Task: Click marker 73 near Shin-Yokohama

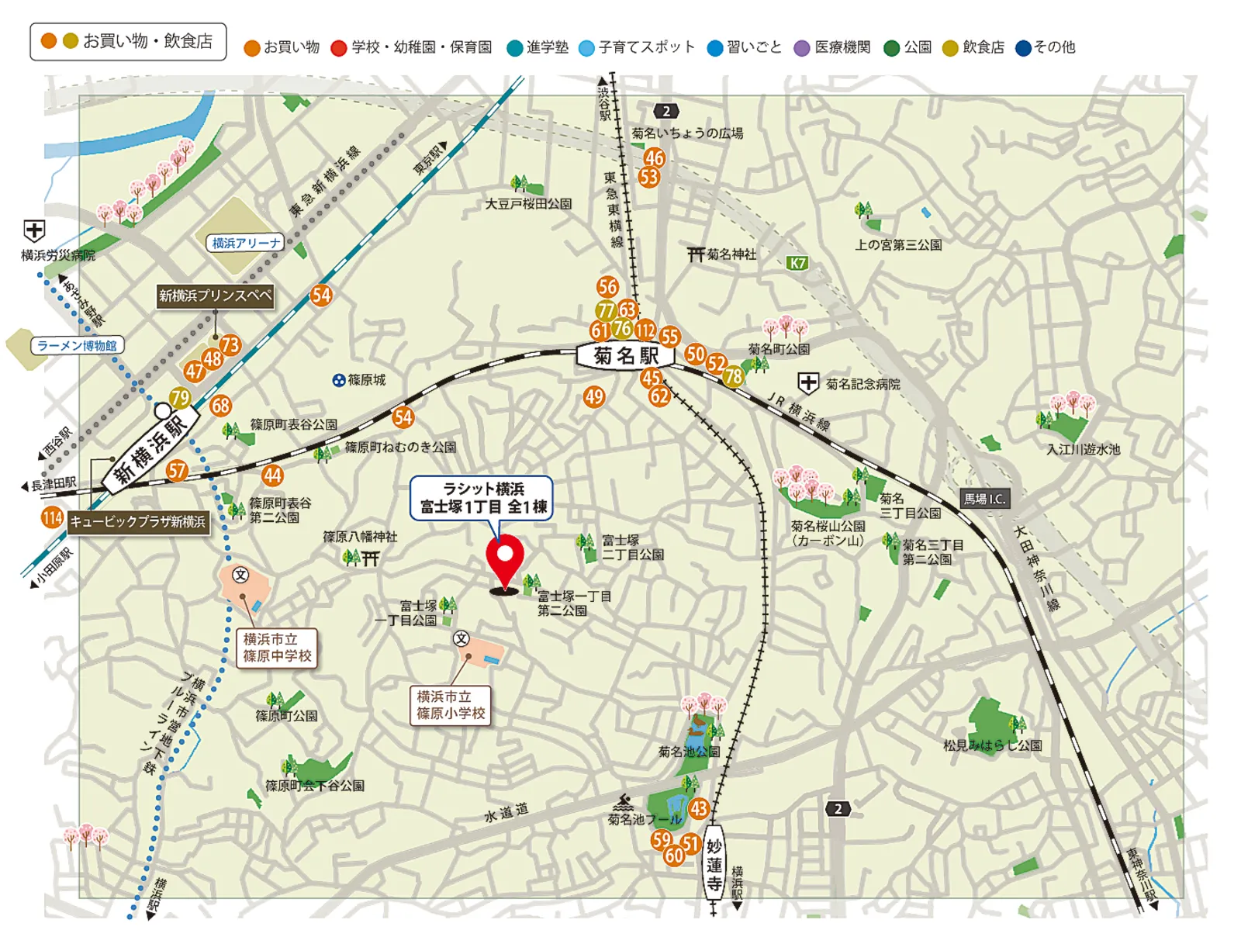Action: click(230, 345)
